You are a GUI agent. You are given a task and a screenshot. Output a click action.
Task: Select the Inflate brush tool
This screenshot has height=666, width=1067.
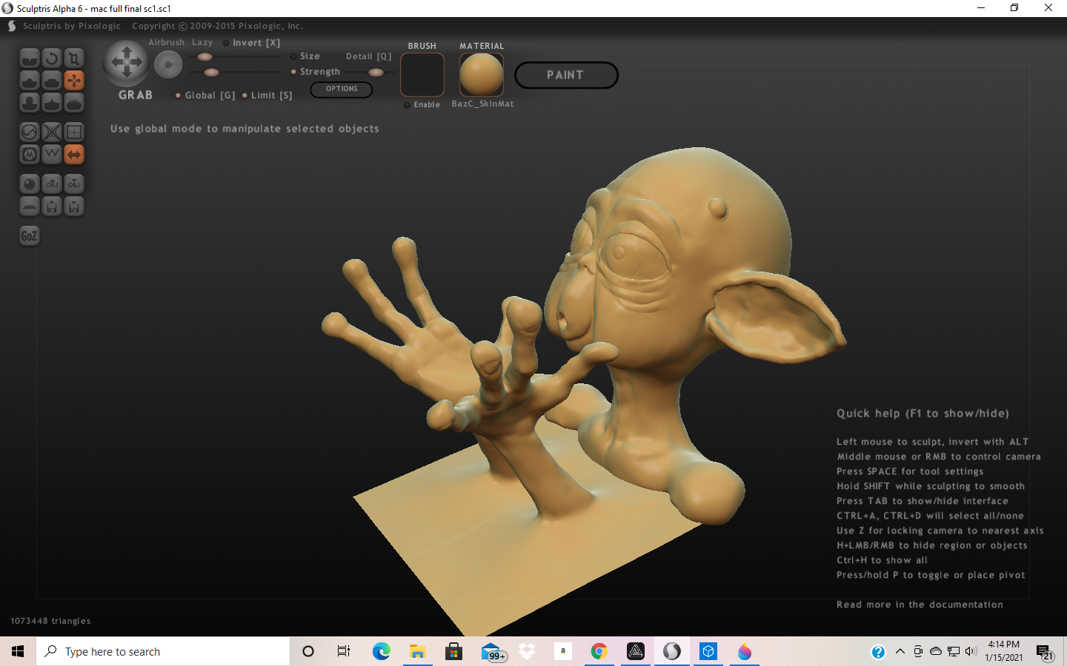[30, 103]
